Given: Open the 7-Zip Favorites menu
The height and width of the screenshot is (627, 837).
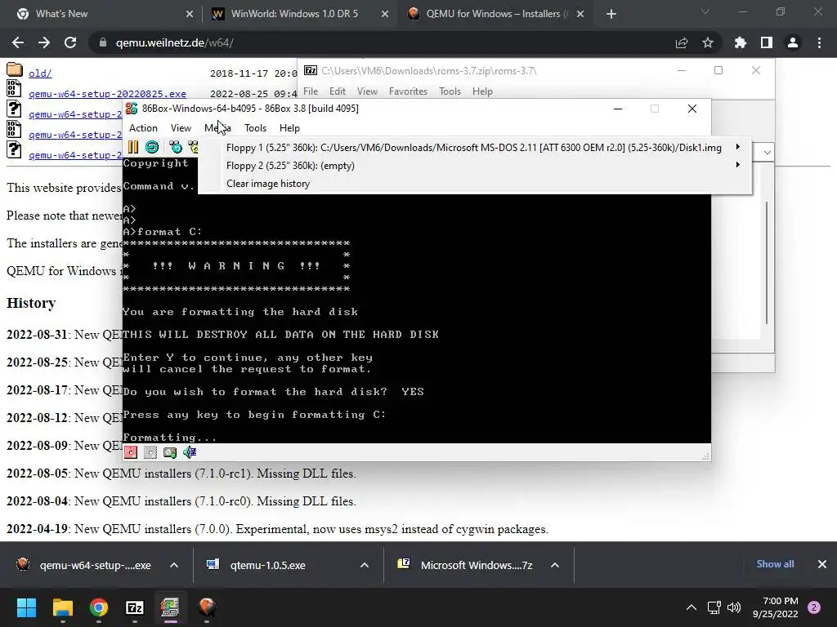Looking at the screenshot, I should click(409, 91).
